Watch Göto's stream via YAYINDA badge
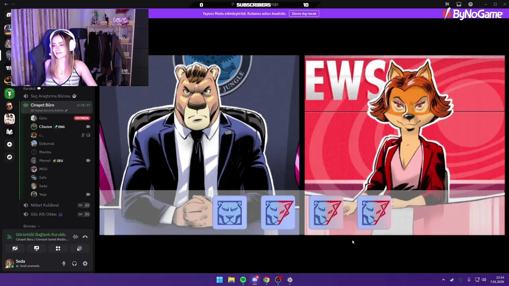The width and height of the screenshot is (509, 286). pos(82,118)
